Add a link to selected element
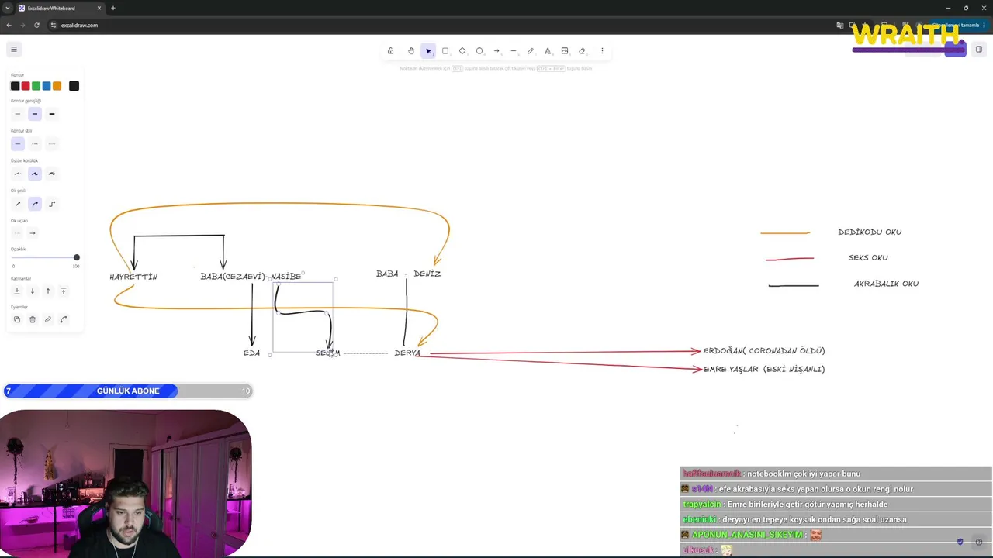 [48, 319]
